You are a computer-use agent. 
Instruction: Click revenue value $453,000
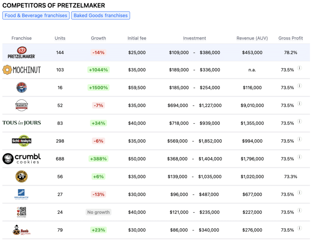coord(252,52)
